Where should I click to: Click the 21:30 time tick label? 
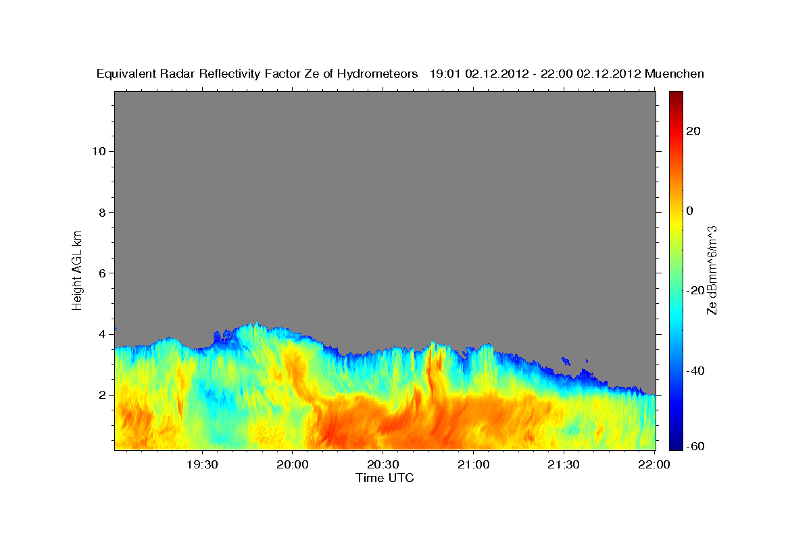pos(563,464)
